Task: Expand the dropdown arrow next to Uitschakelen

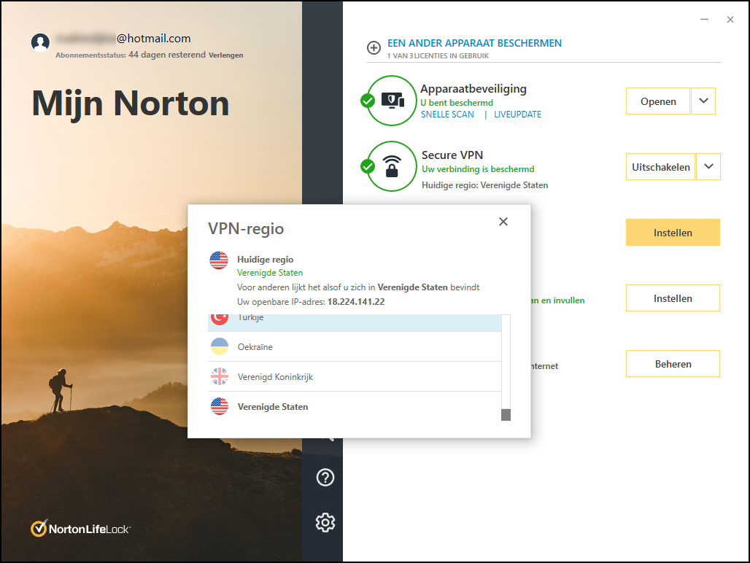Action: [x=708, y=166]
